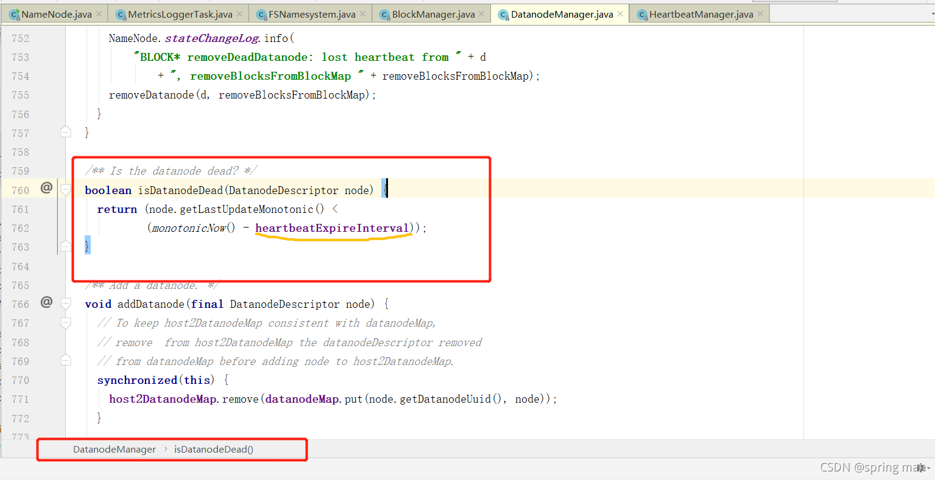Click the @ gutter icon on line 760
Viewport: 935px width, 480px height.
(46, 188)
